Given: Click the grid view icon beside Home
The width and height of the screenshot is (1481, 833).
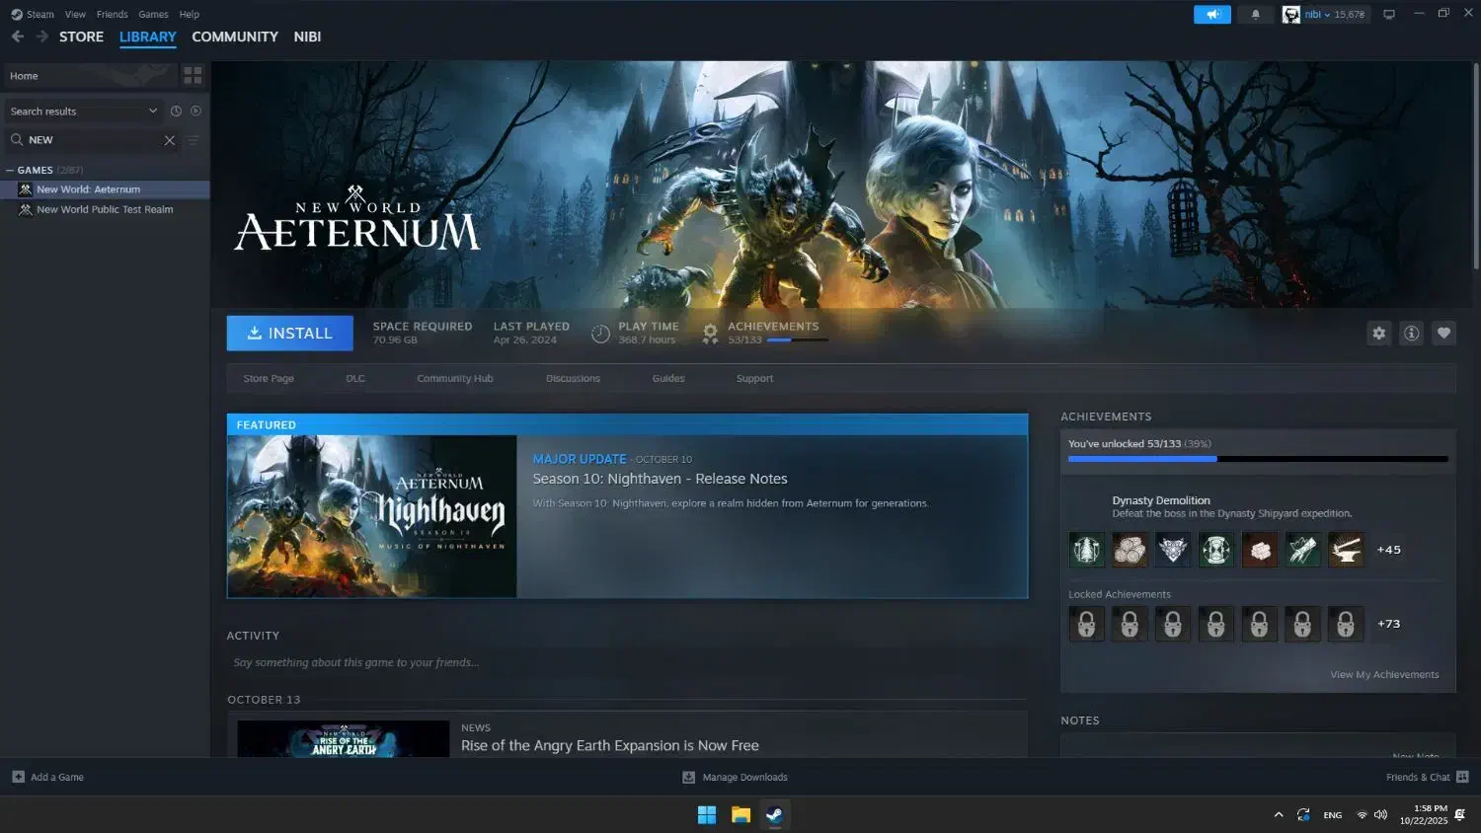Looking at the screenshot, I should (x=193, y=75).
